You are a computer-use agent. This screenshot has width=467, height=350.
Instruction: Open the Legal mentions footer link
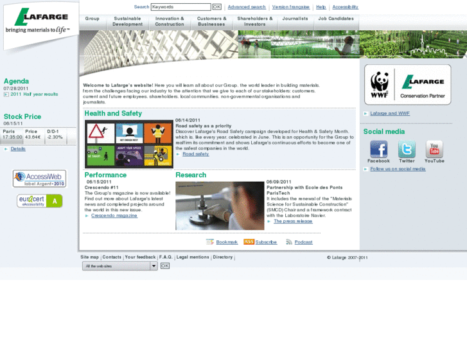click(x=193, y=257)
